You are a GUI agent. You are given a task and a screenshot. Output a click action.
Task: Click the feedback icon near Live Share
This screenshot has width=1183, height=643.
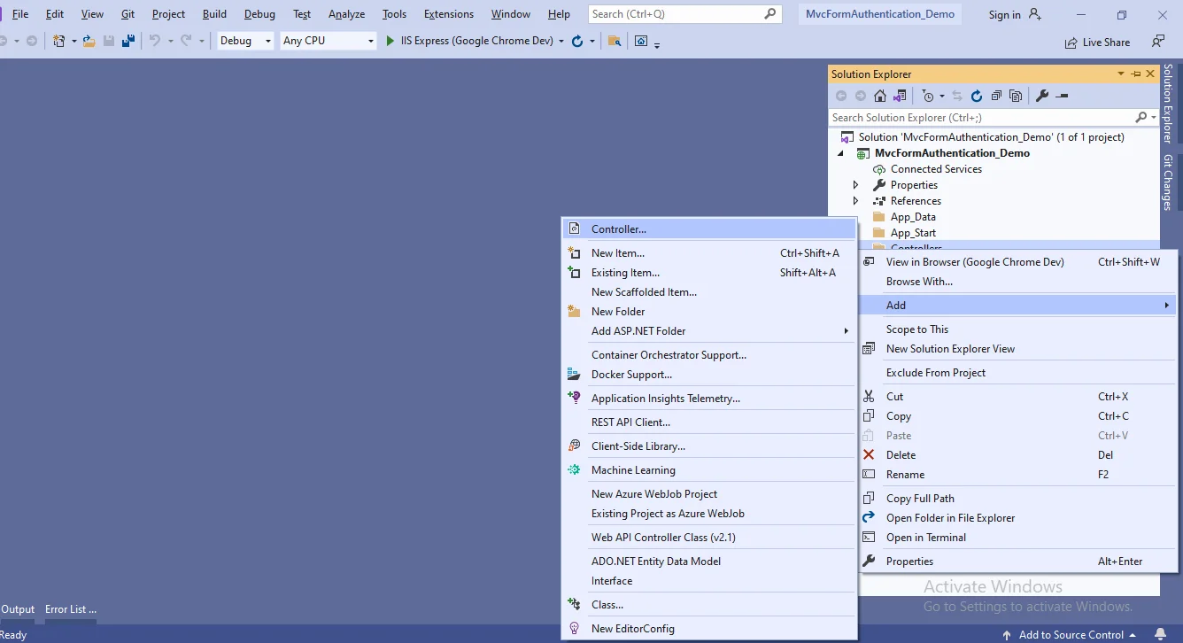tap(1157, 41)
